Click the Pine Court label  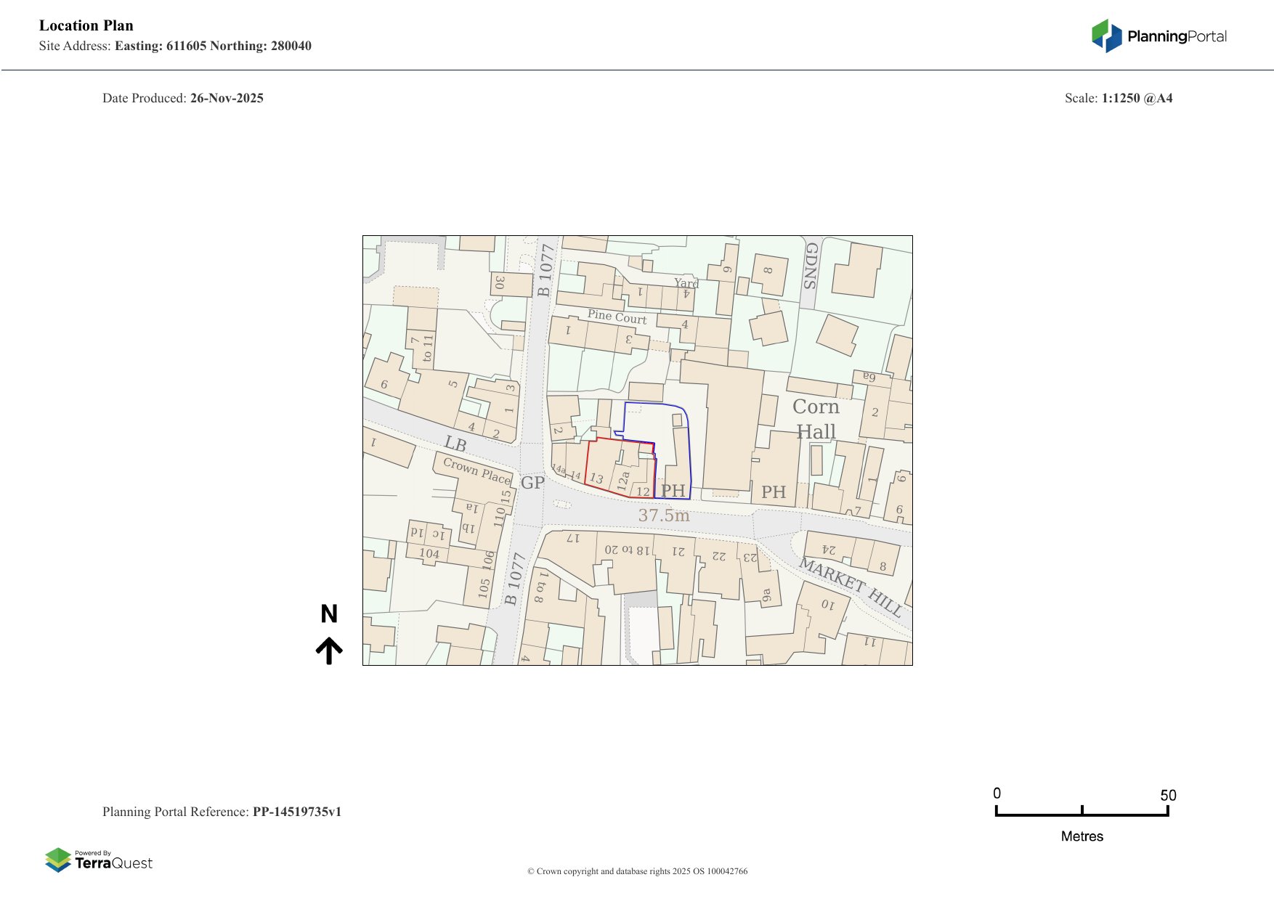(x=617, y=317)
